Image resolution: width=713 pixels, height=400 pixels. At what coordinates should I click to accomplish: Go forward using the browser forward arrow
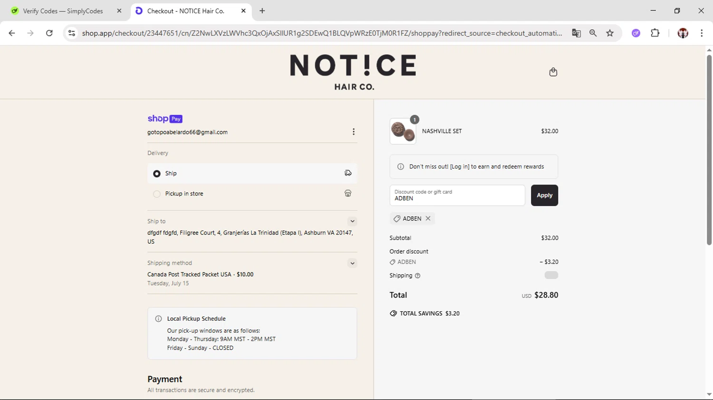30,33
